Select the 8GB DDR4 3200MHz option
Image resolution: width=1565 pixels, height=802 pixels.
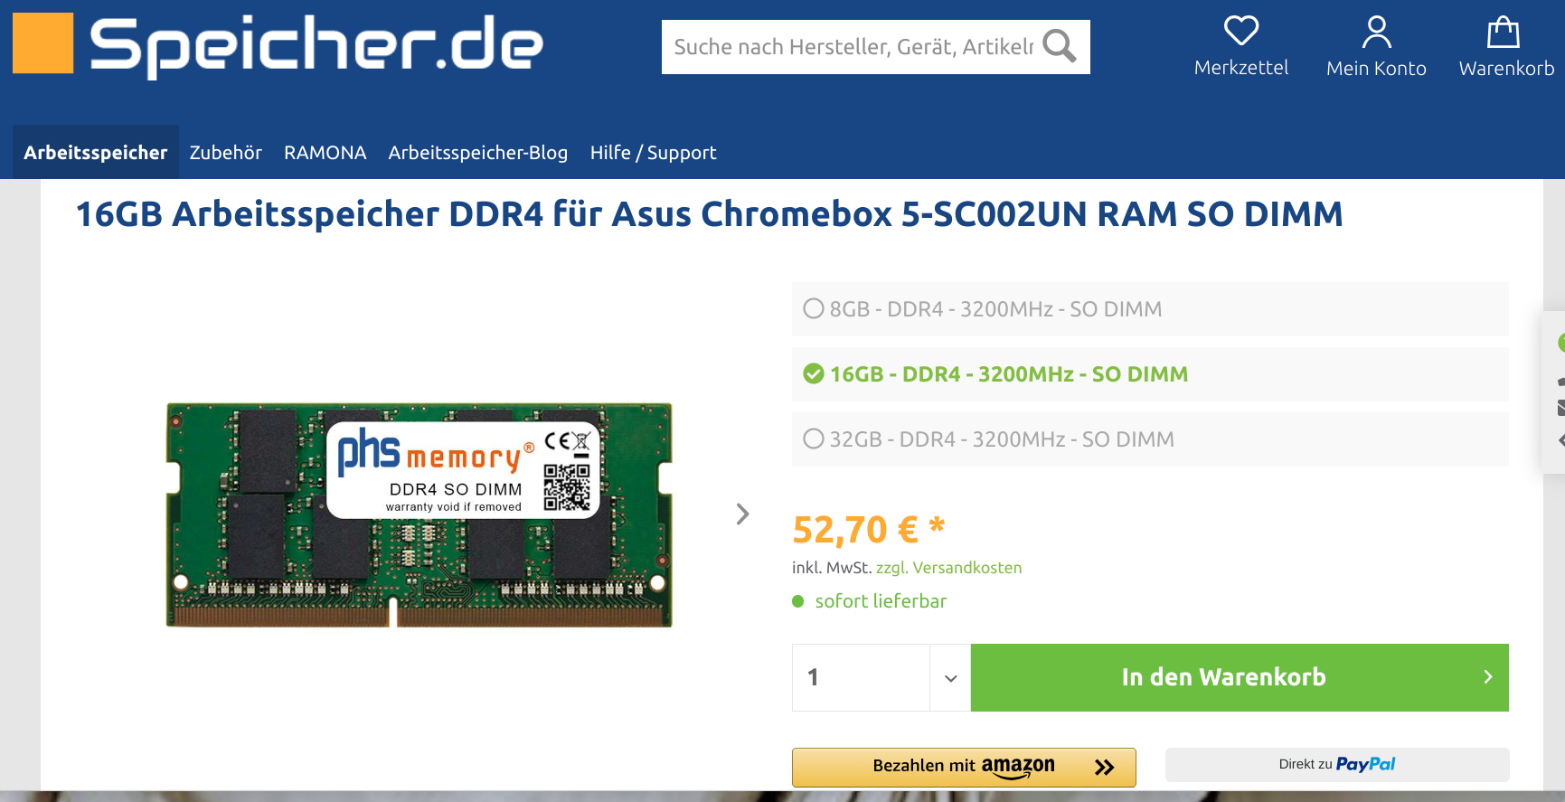coord(1150,309)
